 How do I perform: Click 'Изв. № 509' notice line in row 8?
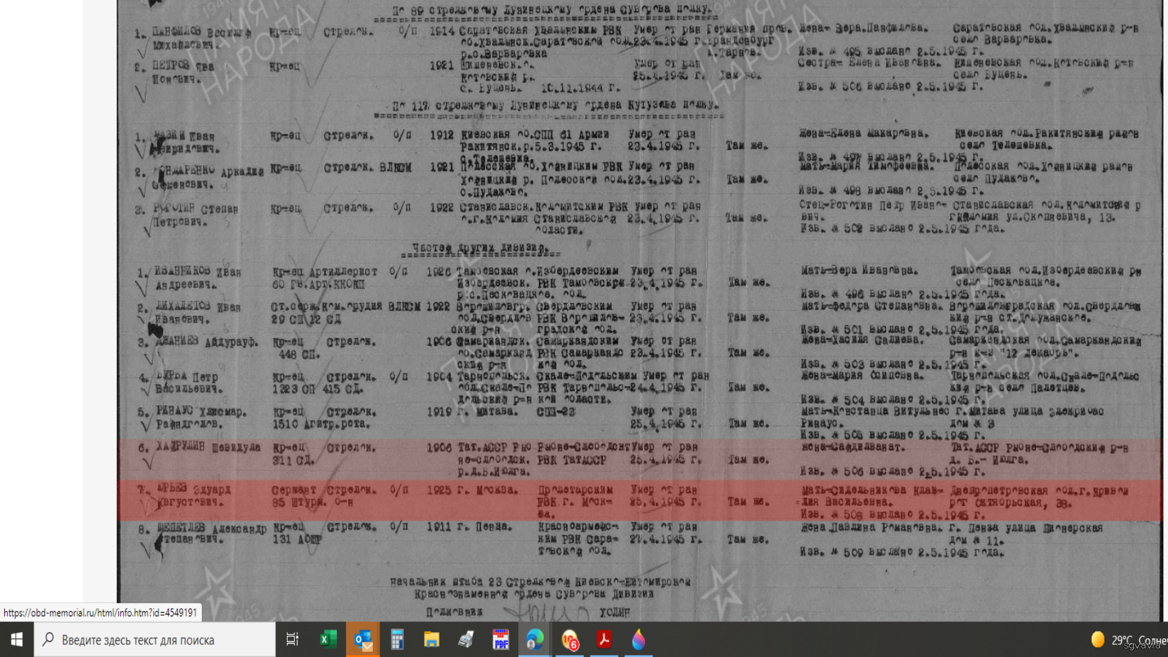point(902,552)
